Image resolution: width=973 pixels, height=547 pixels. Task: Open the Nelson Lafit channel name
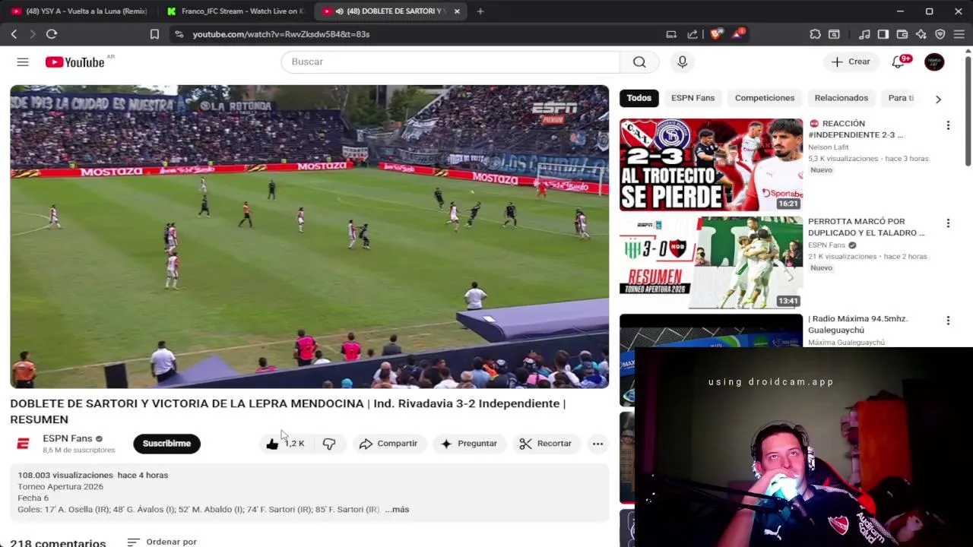[829, 147]
